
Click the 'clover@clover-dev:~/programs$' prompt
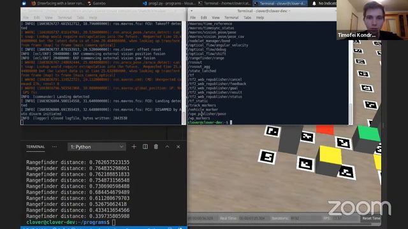pos(68,222)
